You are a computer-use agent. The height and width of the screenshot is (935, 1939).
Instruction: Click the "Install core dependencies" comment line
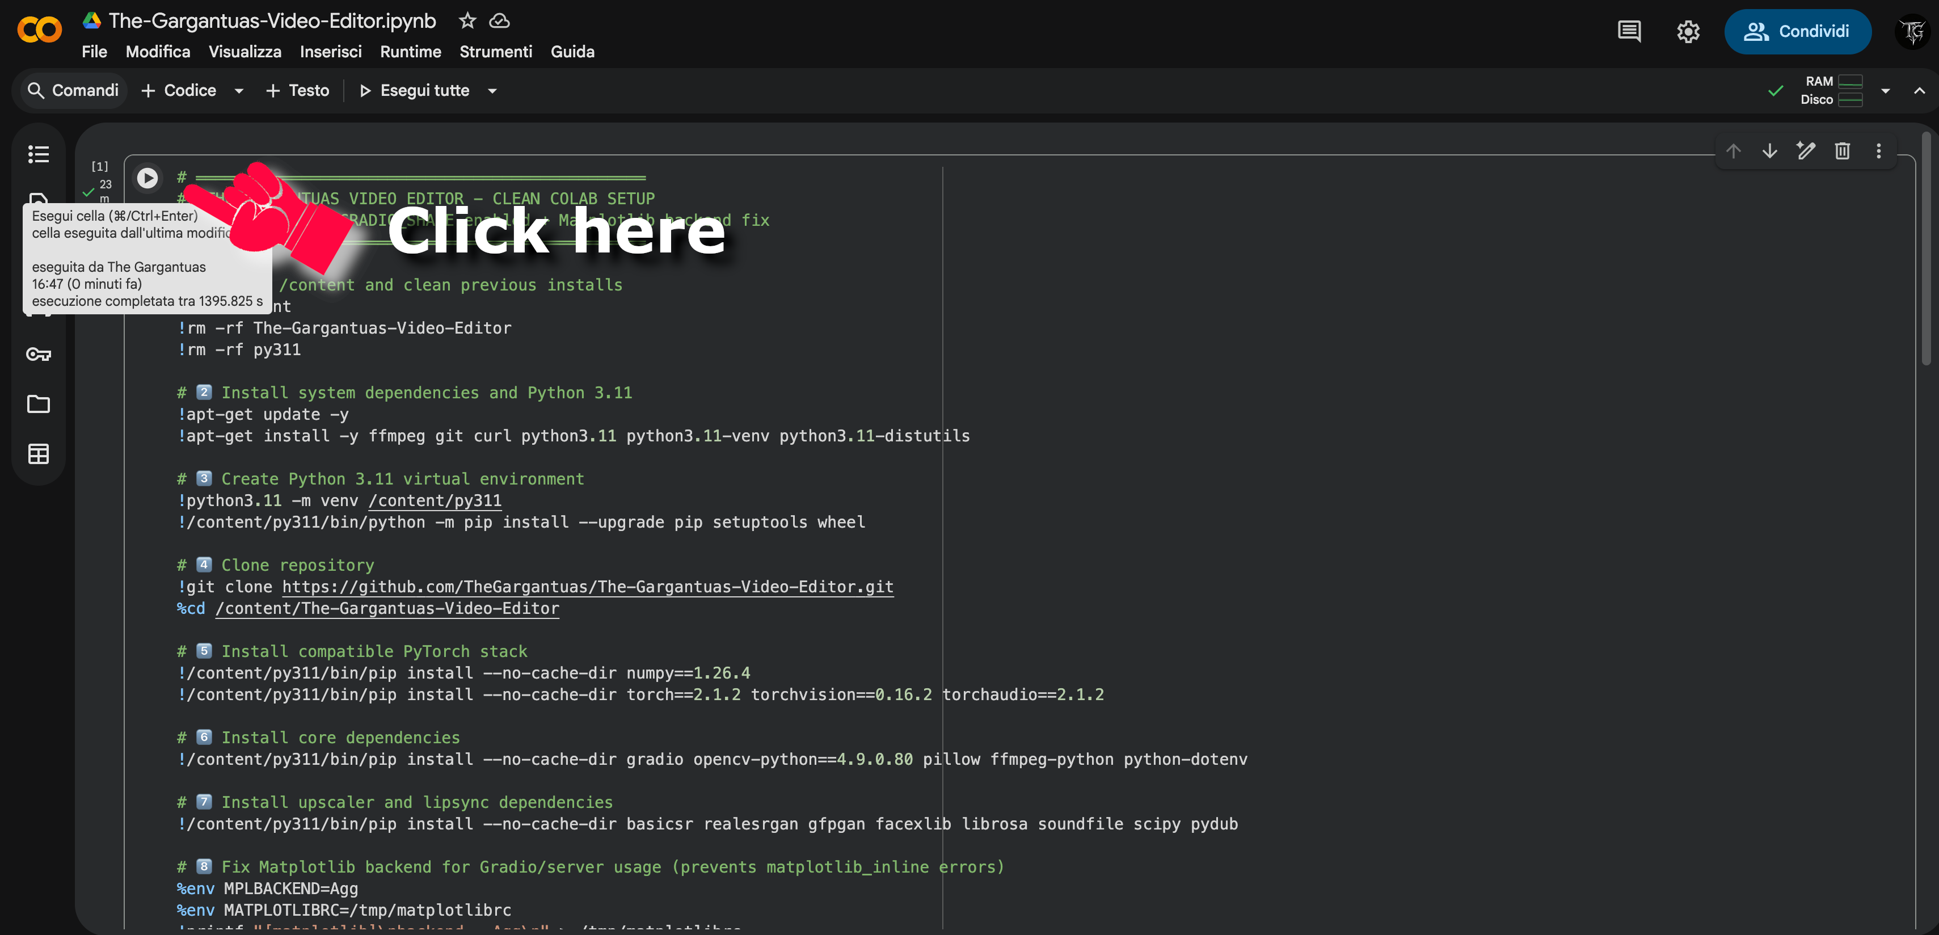point(318,738)
